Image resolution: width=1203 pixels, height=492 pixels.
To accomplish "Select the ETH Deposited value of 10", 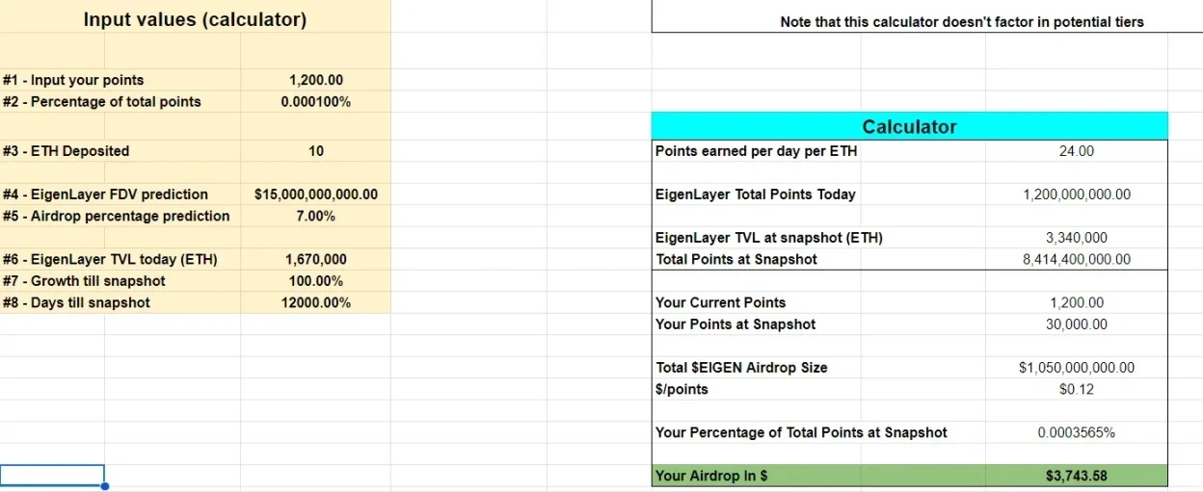I will click(315, 150).
